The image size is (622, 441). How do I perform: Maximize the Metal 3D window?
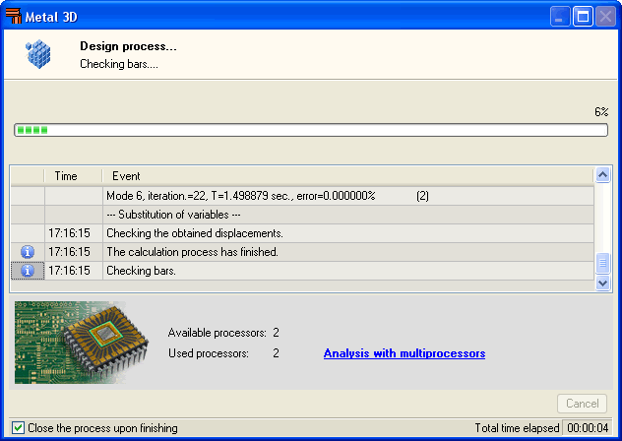click(583, 17)
